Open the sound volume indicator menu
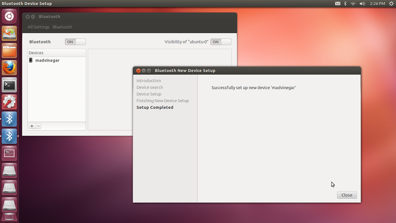396x223 pixels. click(362, 3)
